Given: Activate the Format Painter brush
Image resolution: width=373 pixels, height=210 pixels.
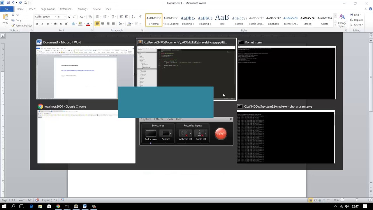Looking at the screenshot, I should pyautogui.click(x=13, y=26).
